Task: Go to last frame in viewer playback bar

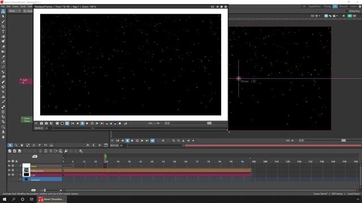Action: pyautogui.click(x=147, y=140)
